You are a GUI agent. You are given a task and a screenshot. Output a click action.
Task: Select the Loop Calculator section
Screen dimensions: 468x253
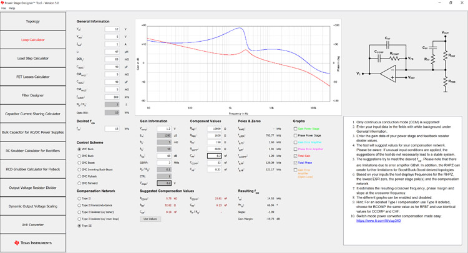click(33, 40)
